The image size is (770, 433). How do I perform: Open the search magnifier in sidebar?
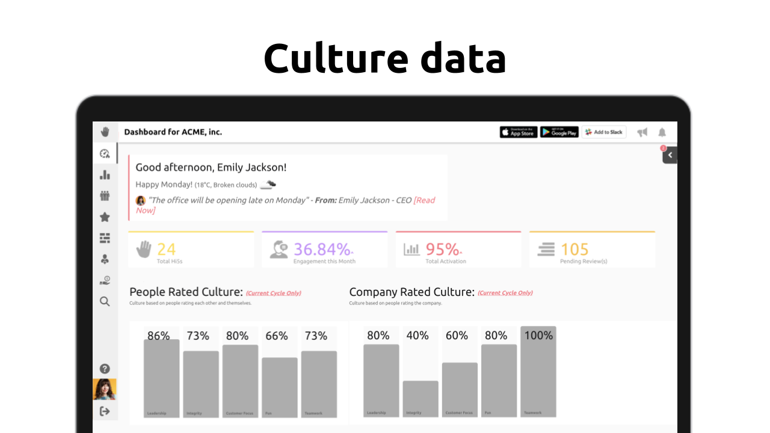pyautogui.click(x=105, y=301)
